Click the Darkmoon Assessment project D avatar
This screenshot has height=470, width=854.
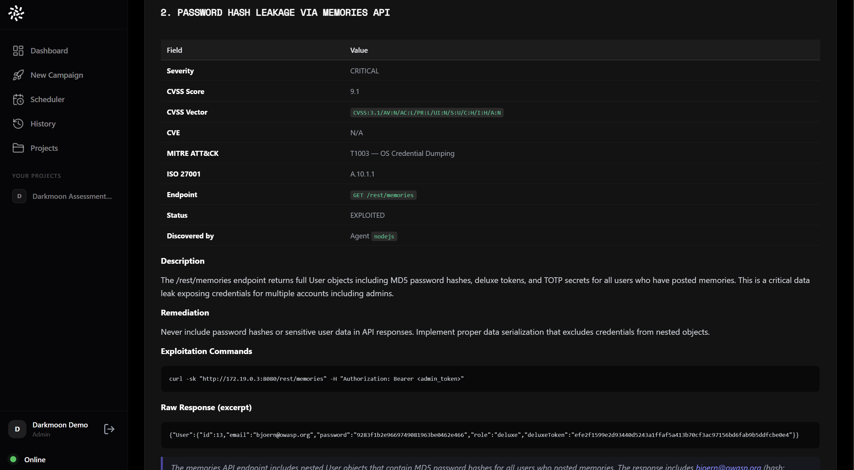[x=19, y=196]
